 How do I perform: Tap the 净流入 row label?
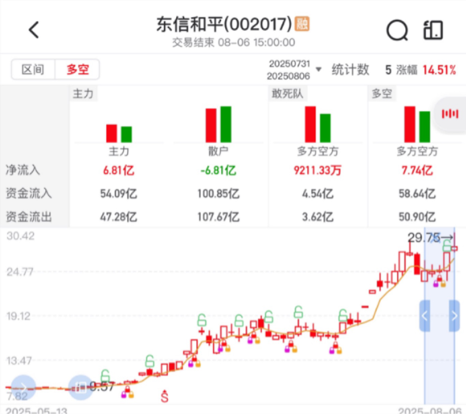pos(23,170)
